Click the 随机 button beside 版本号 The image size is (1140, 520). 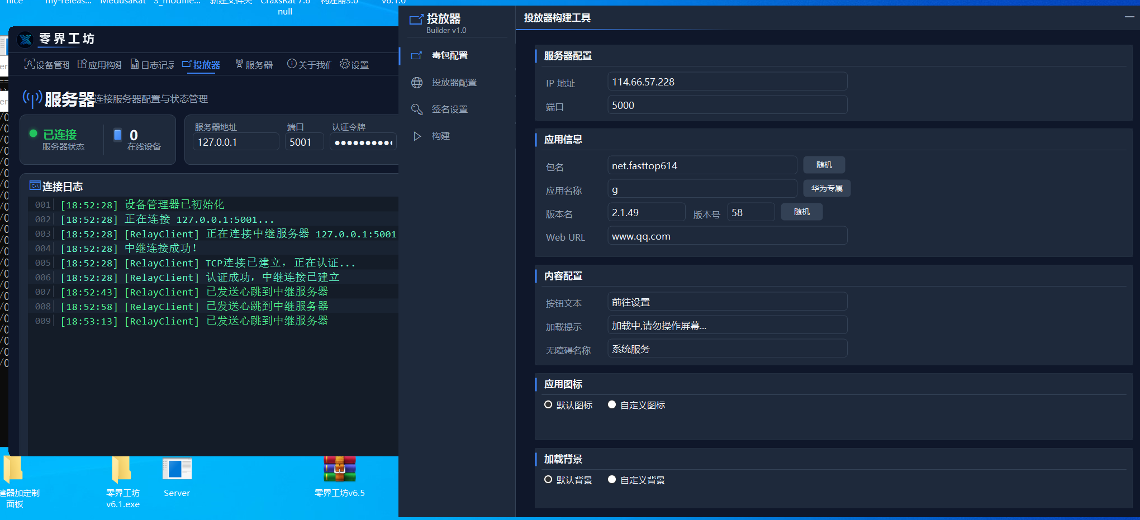(x=801, y=212)
